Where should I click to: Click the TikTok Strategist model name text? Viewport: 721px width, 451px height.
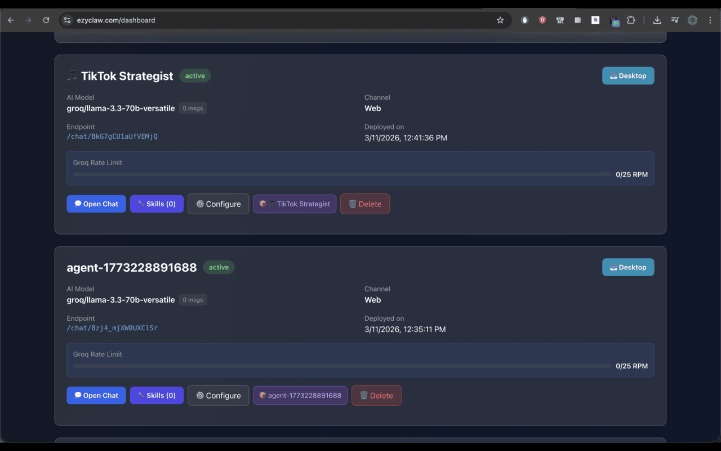click(121, 108)
